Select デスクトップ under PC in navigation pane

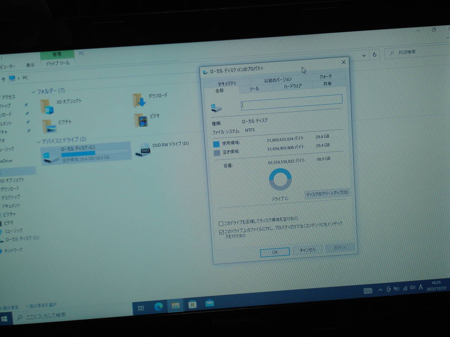coord(10,197)
